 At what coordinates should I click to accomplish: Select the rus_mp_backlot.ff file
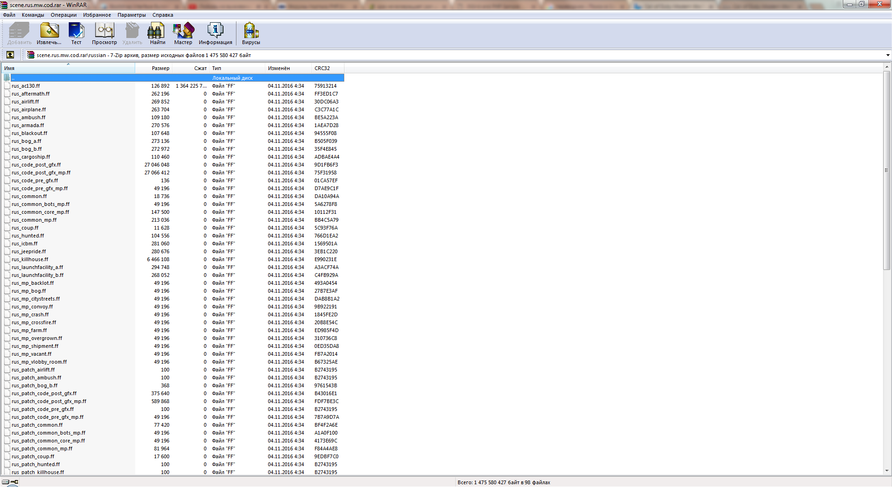[x=33, y=283]
